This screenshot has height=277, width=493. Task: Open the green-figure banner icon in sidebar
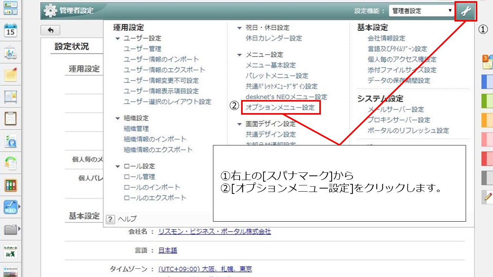click(10, 251)
